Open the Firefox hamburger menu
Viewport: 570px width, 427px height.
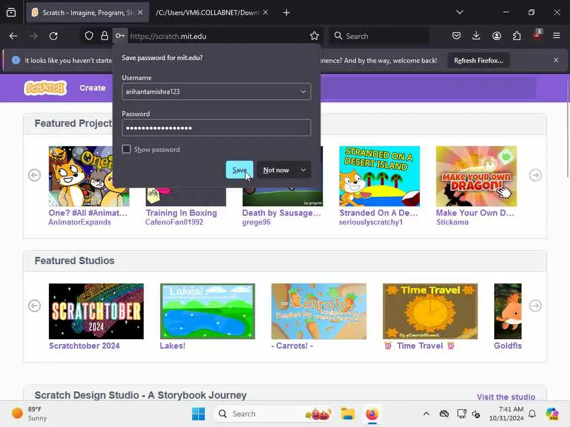557,36
